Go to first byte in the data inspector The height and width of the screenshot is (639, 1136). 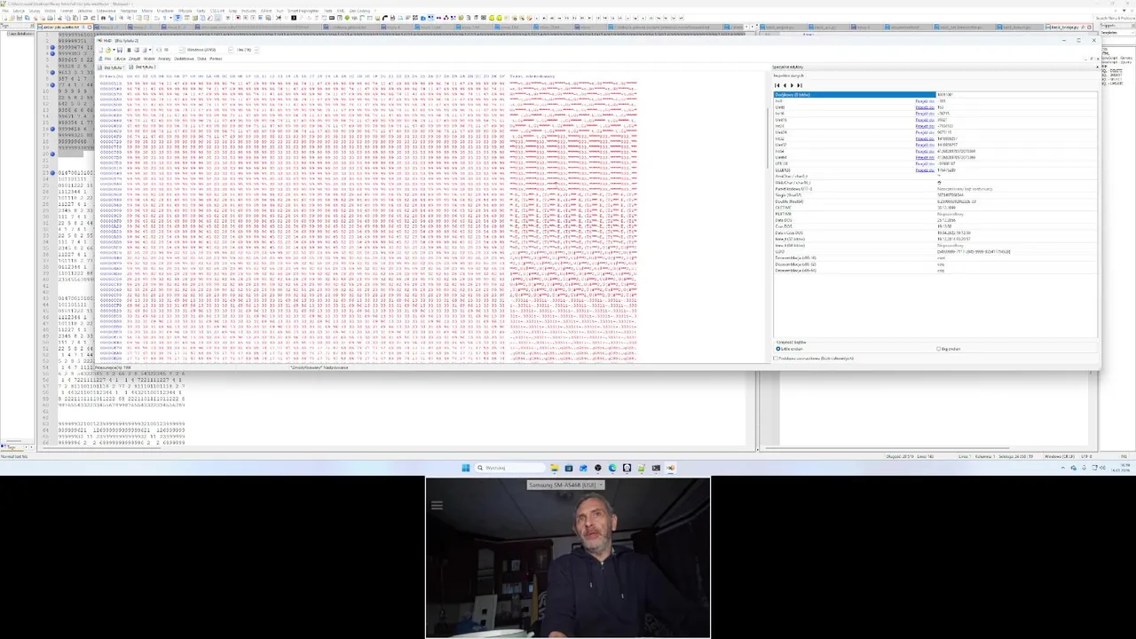coord(777,85)
